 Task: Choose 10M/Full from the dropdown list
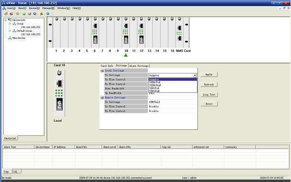pyautogui.click(x=173, y=88)
